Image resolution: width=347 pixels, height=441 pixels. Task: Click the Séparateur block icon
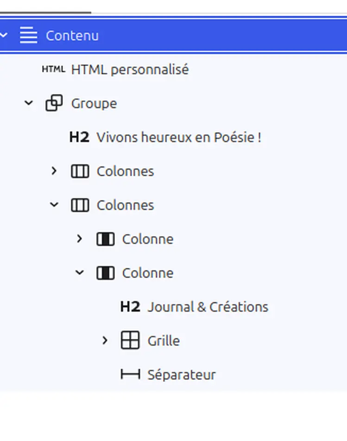[130, 374]
